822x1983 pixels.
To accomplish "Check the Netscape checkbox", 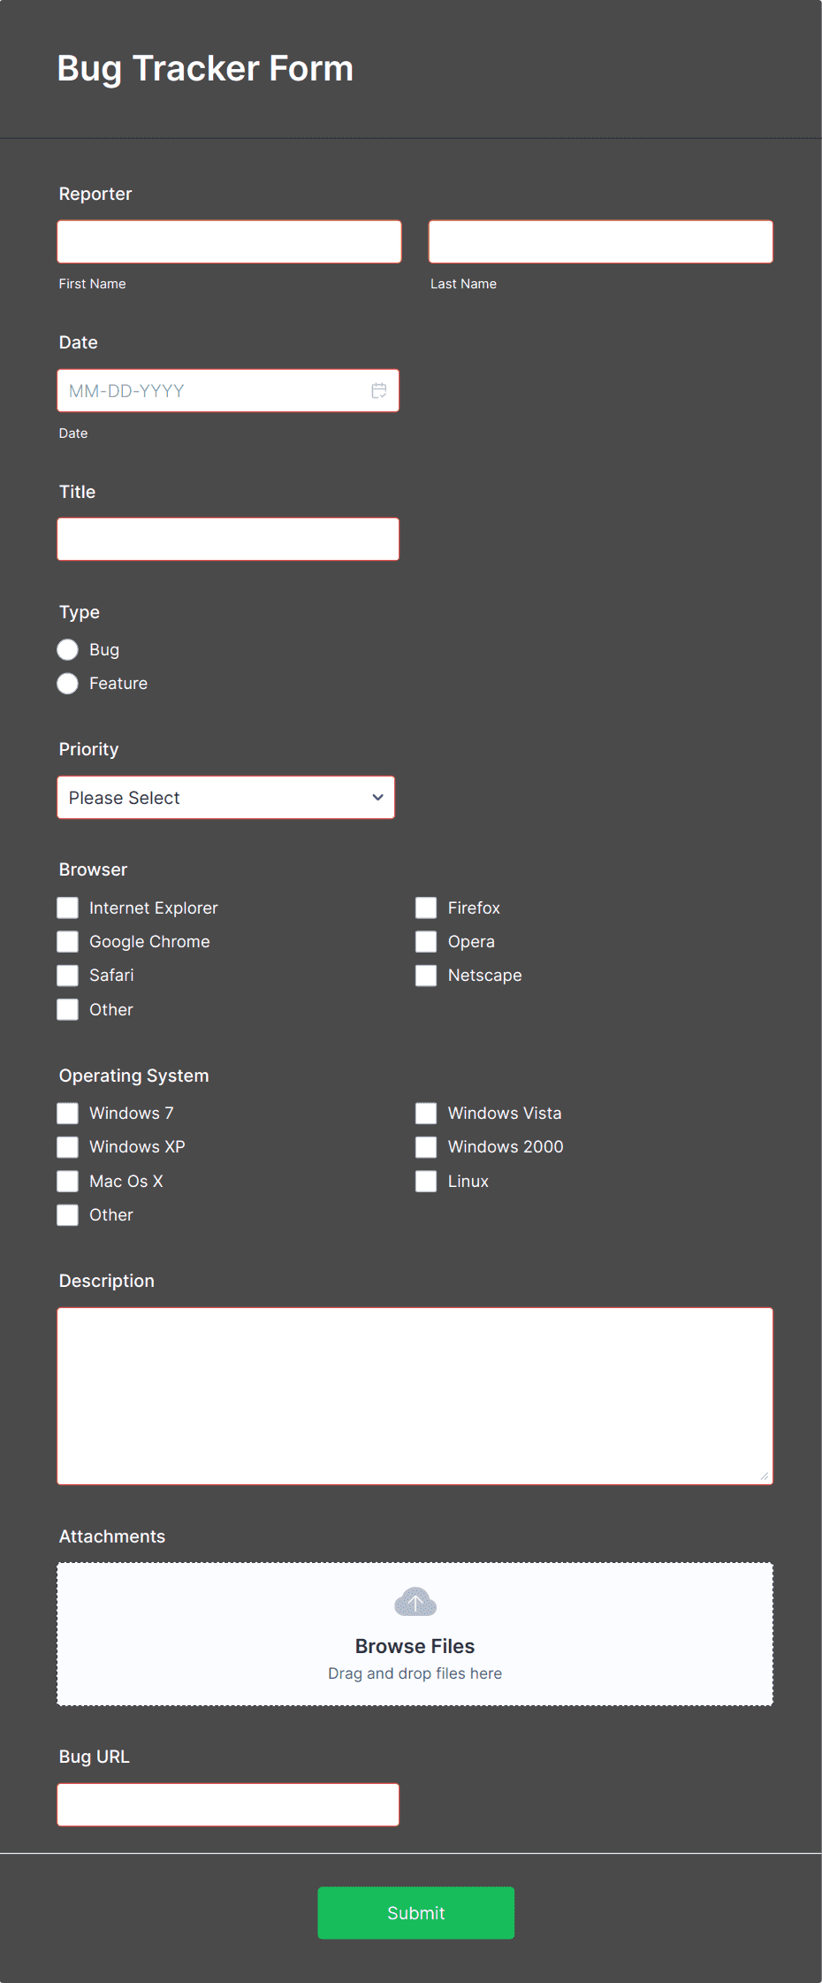I will point(426,975).
